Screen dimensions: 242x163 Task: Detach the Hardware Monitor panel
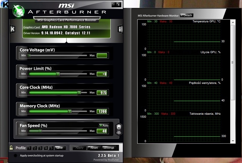click(187, 15)
